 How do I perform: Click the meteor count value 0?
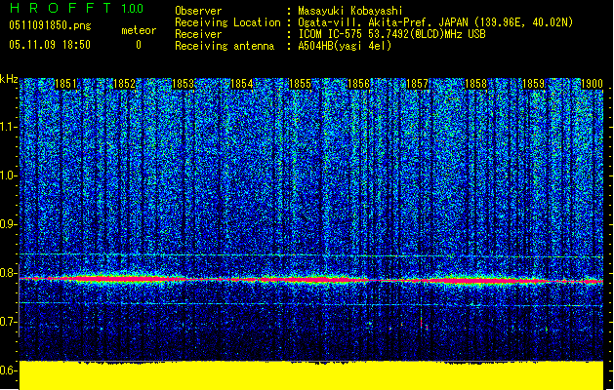point(139,45)
